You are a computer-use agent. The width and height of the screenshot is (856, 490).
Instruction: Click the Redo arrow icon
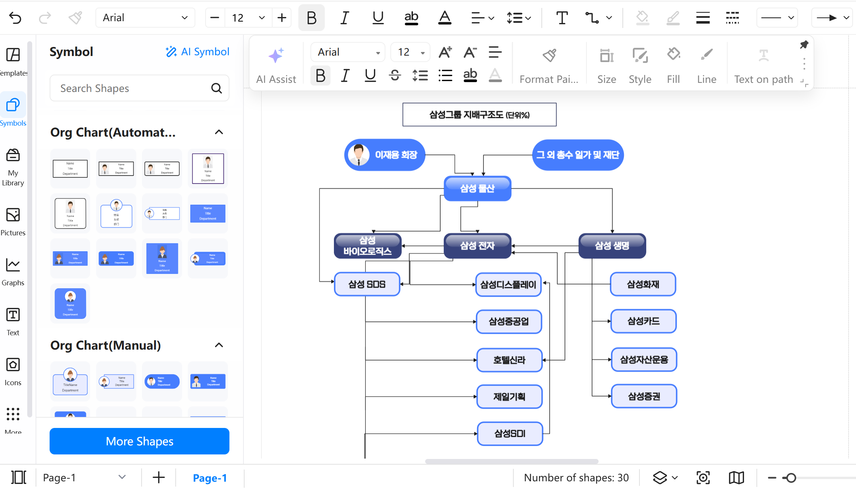click(x=45, y=18)
